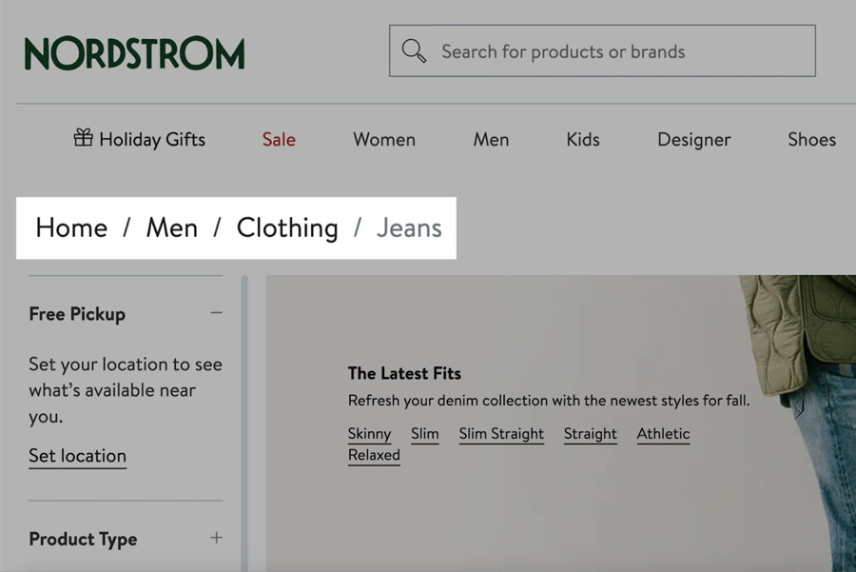856x572 pixels.
Task: Open the Shoes menu
Action: click(x=812, y=139)
